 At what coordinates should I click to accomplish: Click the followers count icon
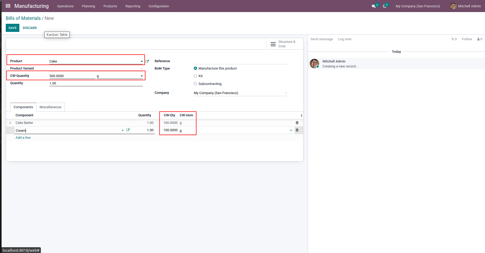[x=480, y=39]
